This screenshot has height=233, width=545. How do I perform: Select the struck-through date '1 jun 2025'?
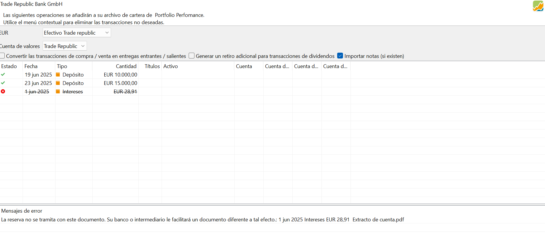click(x=37, y=92)
